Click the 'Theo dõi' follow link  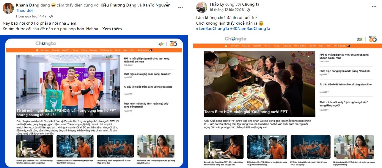[22, 10]
